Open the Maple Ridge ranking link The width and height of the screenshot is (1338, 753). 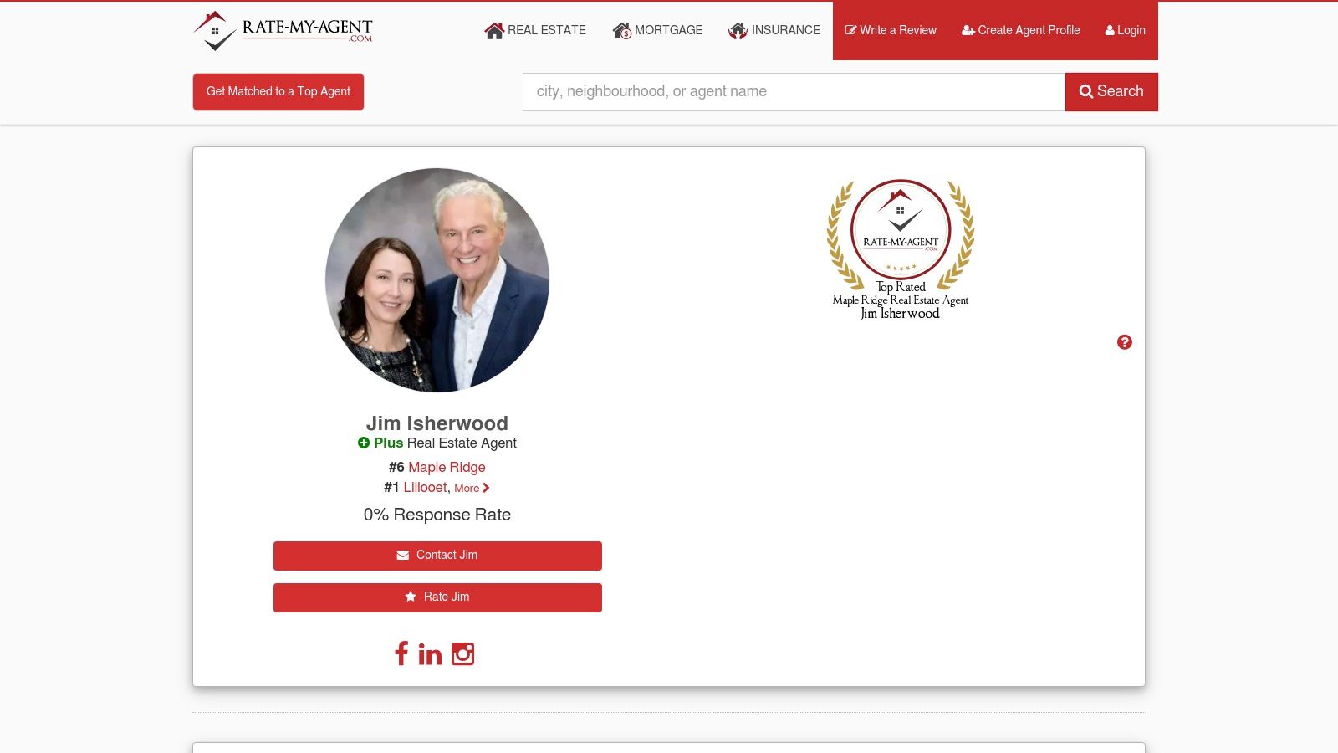coord(447,467)
